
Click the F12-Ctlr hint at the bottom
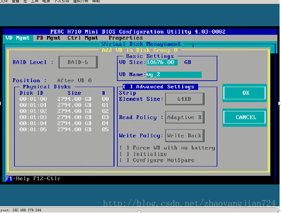47,178
